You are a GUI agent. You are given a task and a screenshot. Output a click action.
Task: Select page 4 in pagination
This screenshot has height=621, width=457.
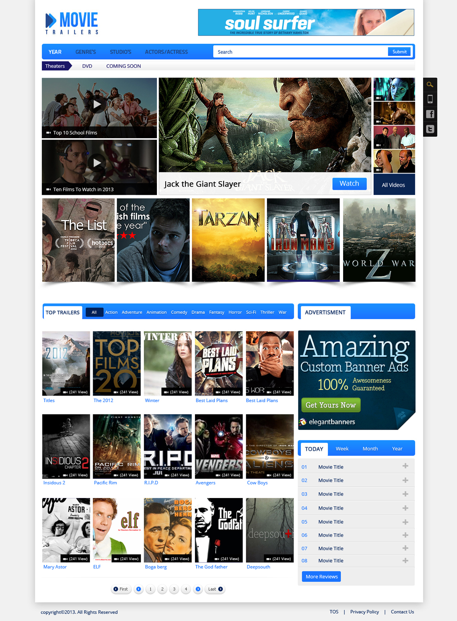(186, 589)
